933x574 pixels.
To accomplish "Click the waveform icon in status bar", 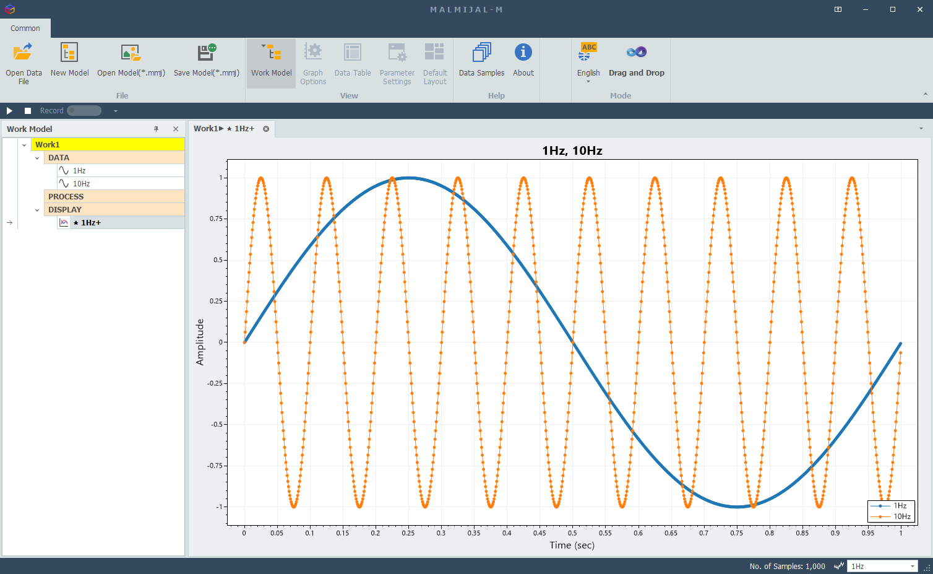I will tap(839, 566).
